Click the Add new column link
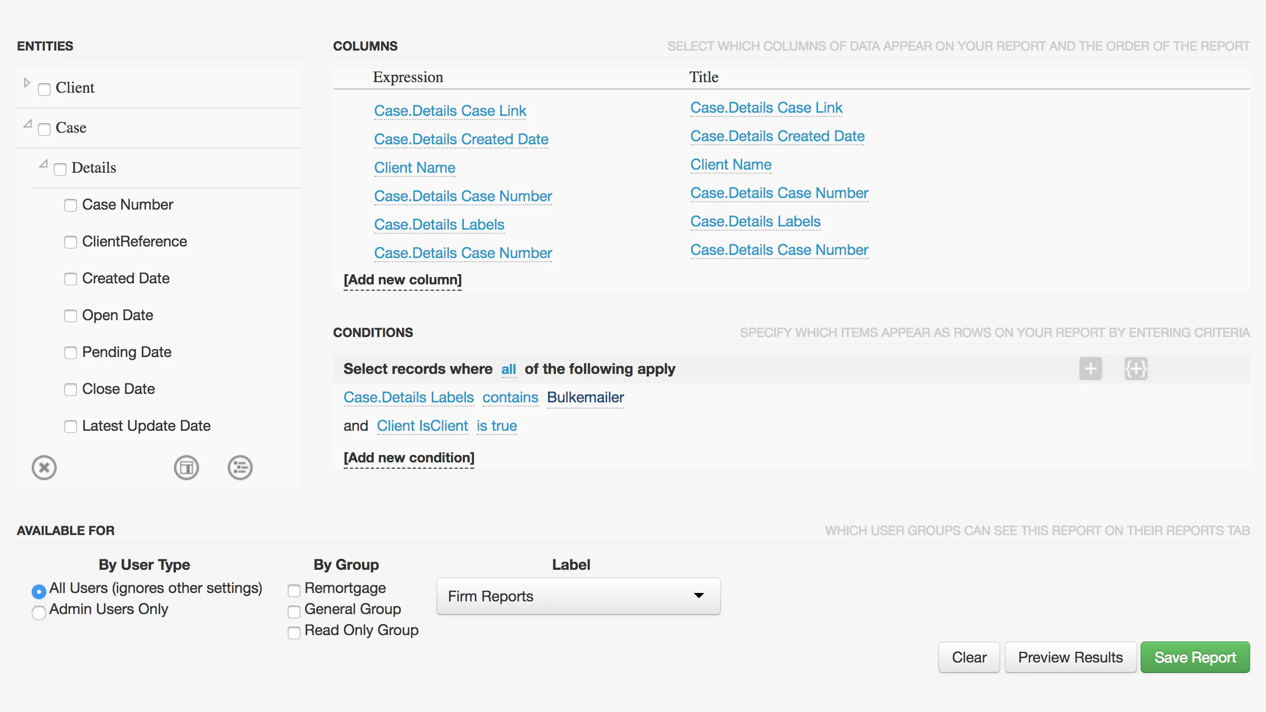 pos(402,280)
